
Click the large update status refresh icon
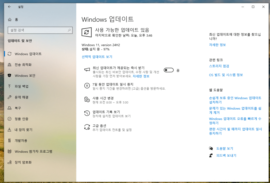tap(86, 32)
